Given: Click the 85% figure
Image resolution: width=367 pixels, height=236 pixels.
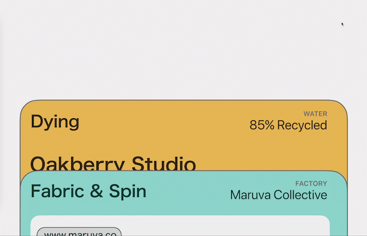Looking at the screenshot, I should pos(262,125).
